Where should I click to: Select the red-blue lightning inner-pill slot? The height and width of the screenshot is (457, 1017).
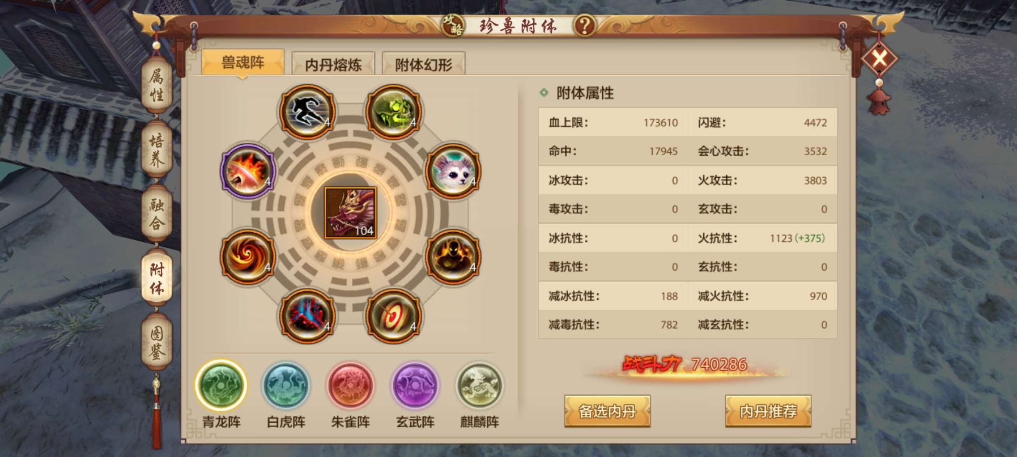click(x=307, y=316)
